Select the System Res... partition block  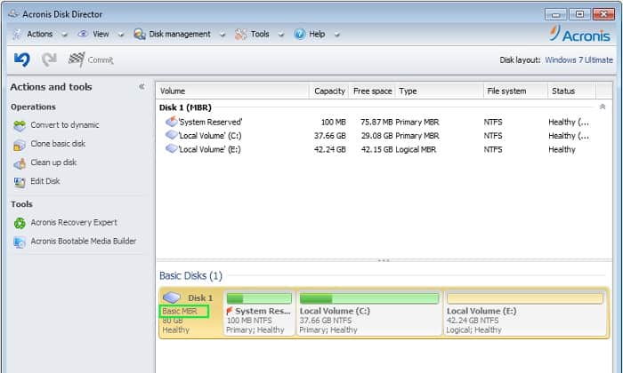[259, 313]
